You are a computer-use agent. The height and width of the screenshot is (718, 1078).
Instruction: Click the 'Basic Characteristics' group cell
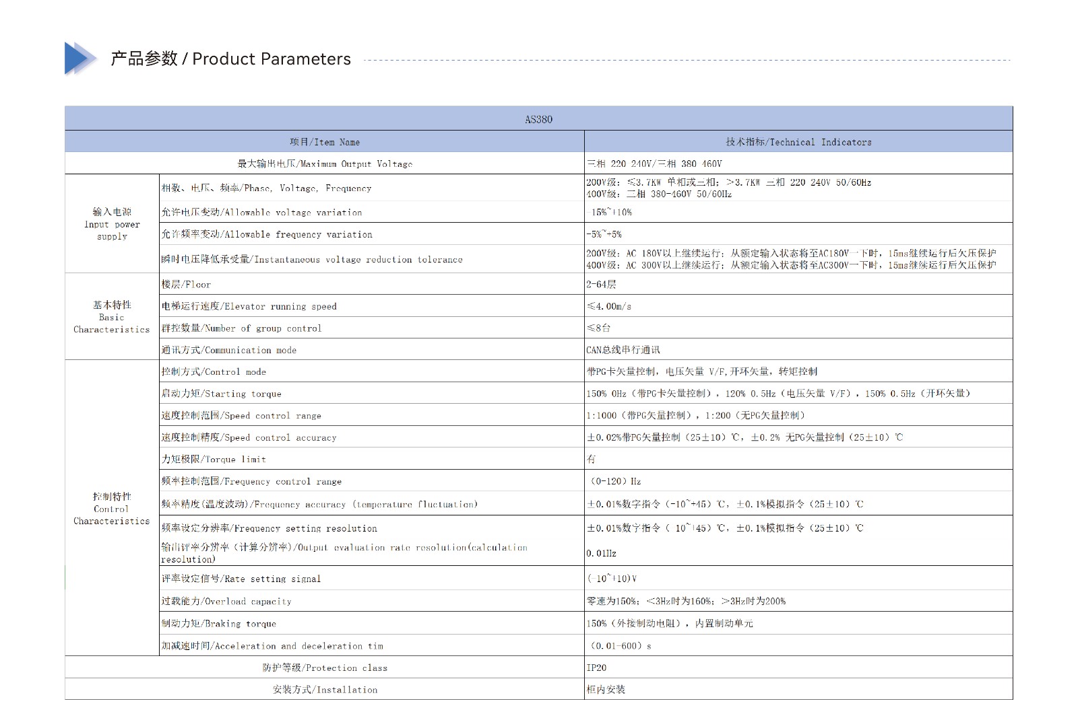[x=112, y=316]
